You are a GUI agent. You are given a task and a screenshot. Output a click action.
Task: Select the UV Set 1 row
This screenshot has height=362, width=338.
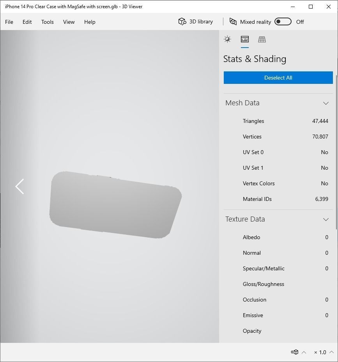(278, 168)
